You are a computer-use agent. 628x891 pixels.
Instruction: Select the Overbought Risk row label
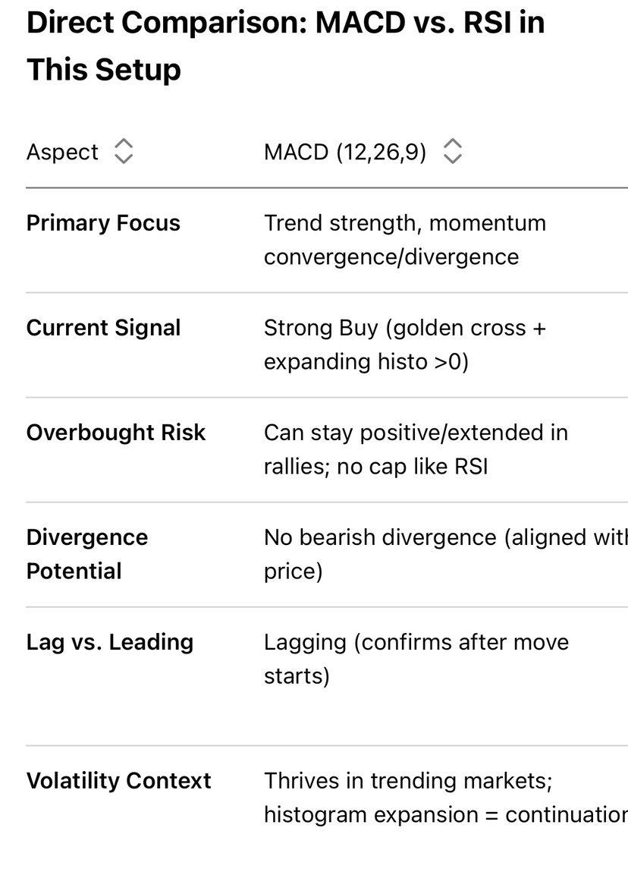tap(116, 433)
